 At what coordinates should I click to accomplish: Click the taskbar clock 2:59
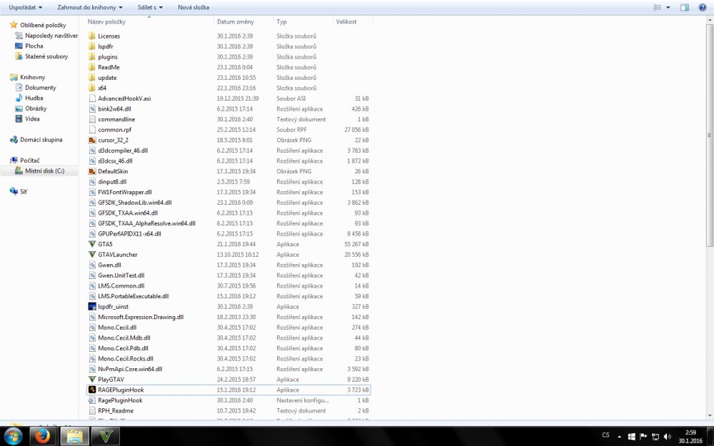[x=690, y=433]
